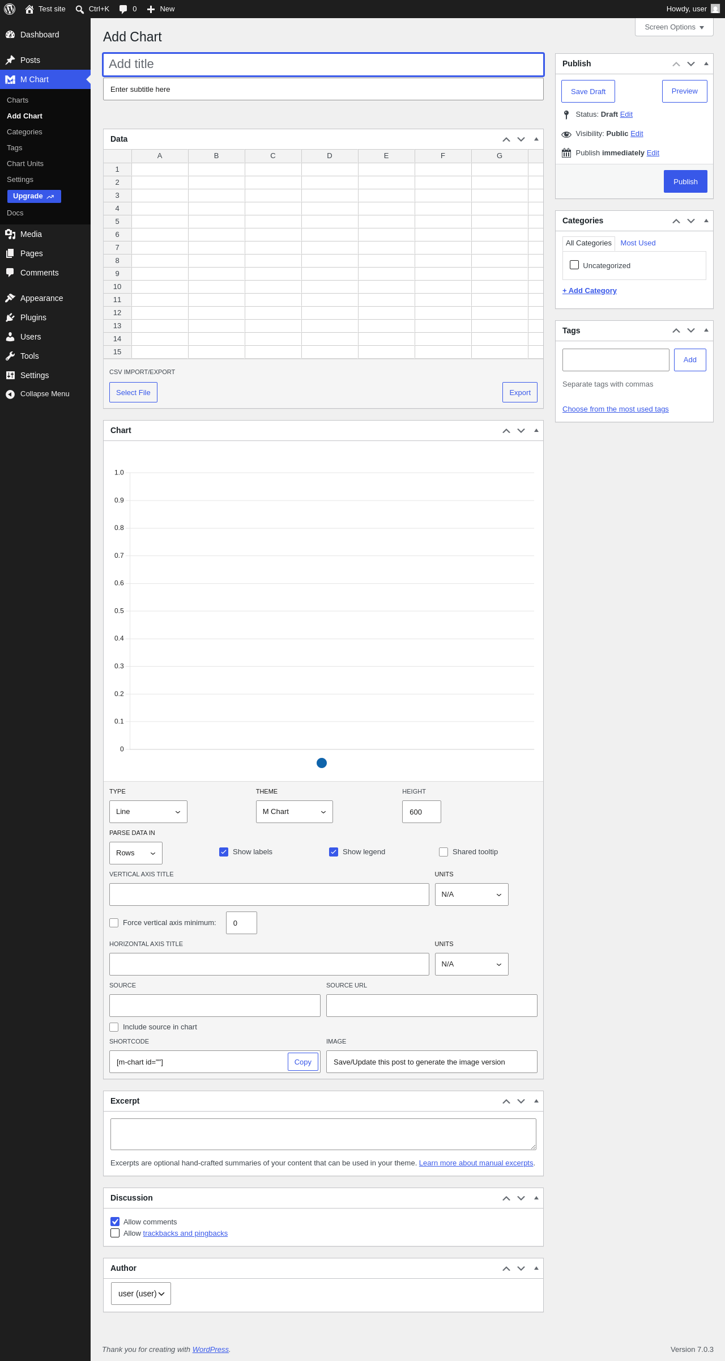Open Appearance brush icon

[x=10, y=298]
